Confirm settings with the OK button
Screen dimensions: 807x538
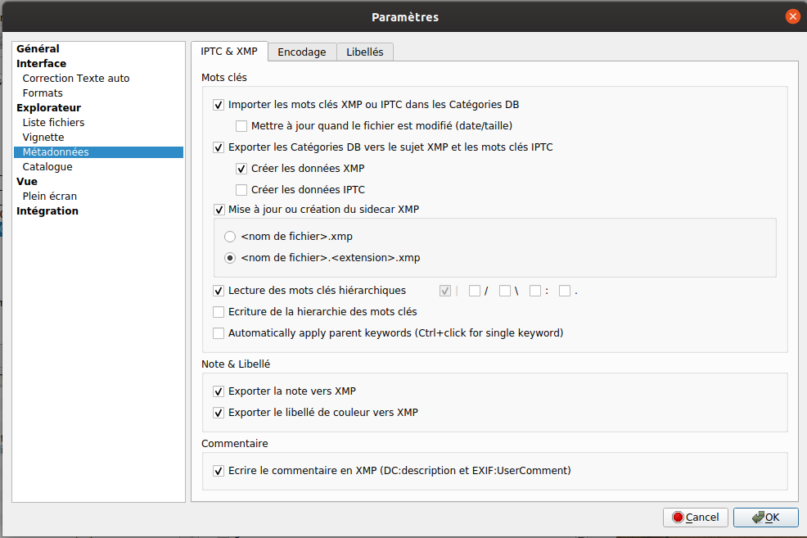tap(765, 518)
